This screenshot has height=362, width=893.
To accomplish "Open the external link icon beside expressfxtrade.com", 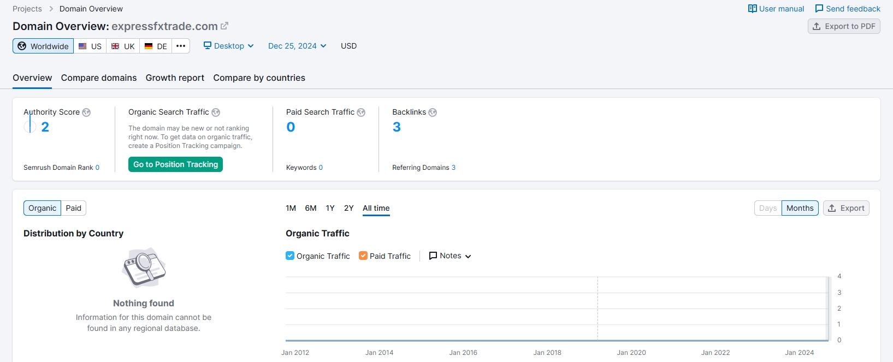I will 224,26.
